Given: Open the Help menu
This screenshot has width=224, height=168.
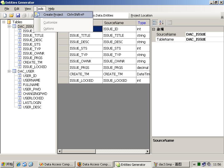Looking at the screenshot, I should (51, 9).
